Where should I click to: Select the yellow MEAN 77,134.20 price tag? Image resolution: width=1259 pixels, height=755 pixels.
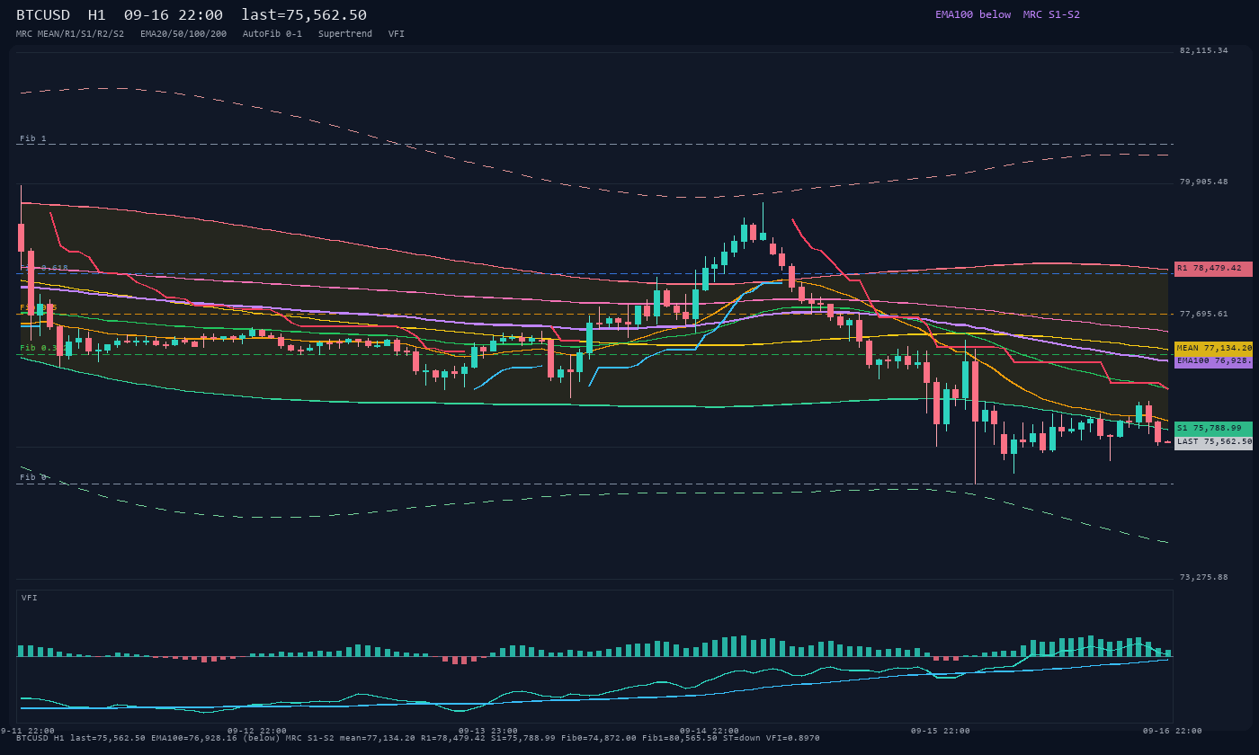[x=1213, y=348]
